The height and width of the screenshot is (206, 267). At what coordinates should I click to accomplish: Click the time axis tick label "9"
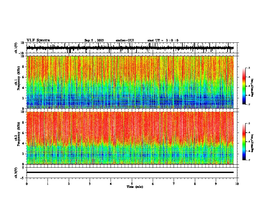(216, 184)
